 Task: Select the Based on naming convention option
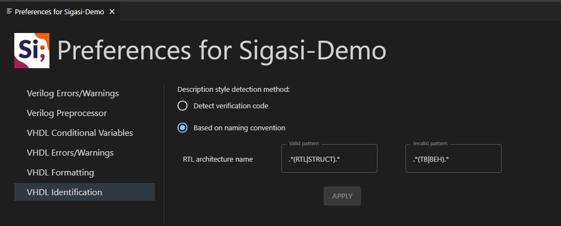[x=182, y=128]
